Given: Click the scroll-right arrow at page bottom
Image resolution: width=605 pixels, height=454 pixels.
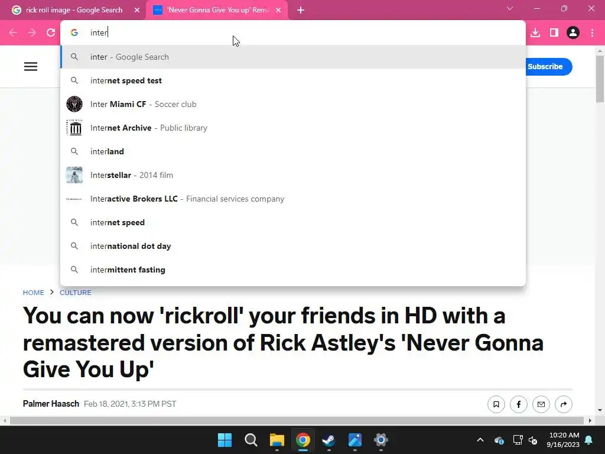Looking at the screenshot, I should 590,420.
